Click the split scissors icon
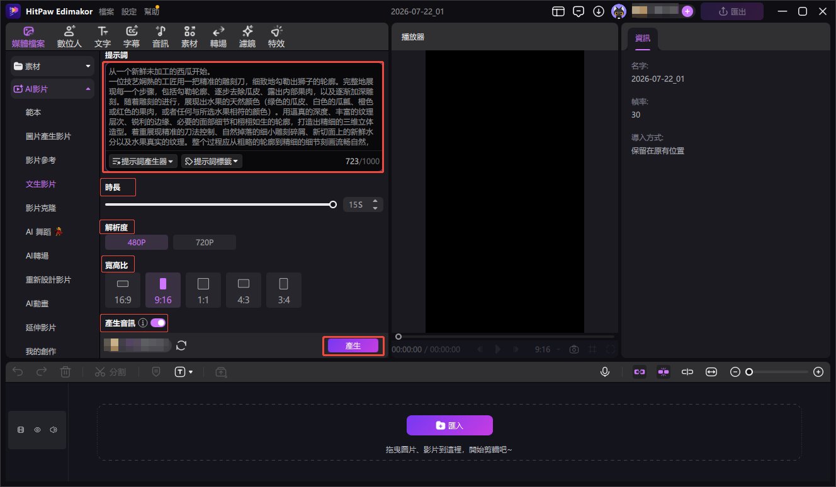Screen dimensions: 836x487 click(100, 372)
